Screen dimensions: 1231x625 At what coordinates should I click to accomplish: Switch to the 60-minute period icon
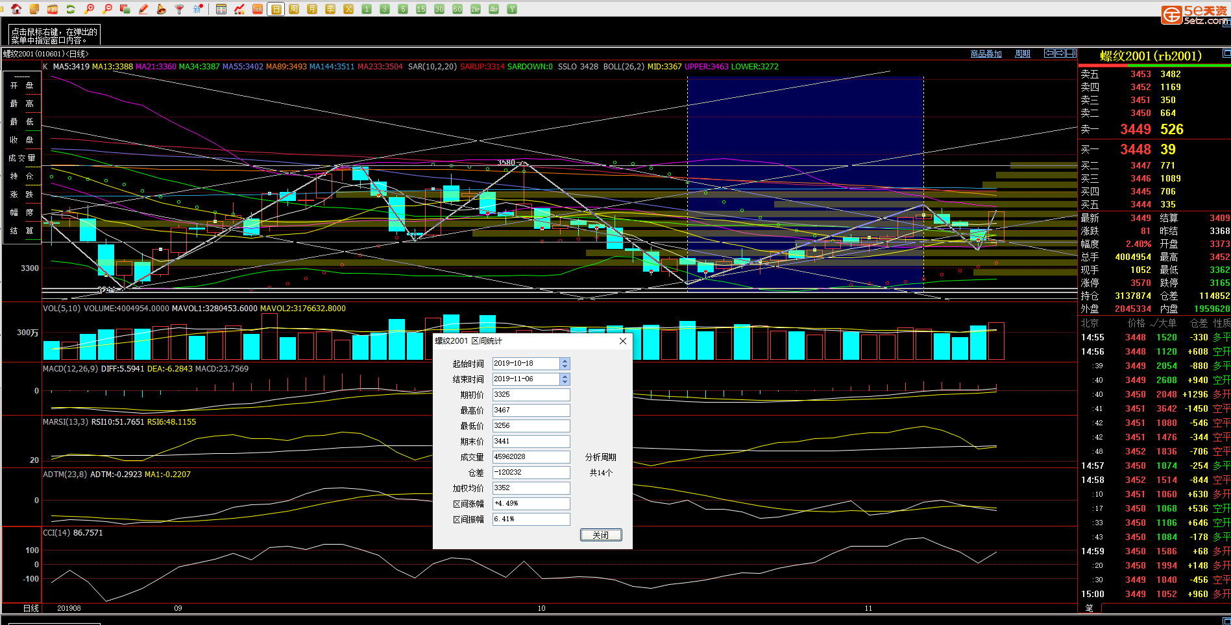457,9
